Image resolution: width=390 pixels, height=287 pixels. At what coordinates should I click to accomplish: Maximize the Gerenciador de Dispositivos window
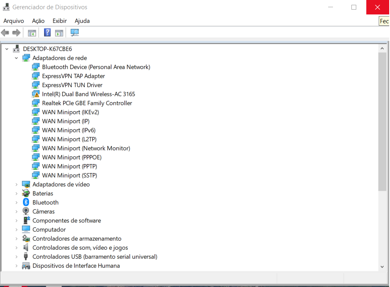[354, 7]
